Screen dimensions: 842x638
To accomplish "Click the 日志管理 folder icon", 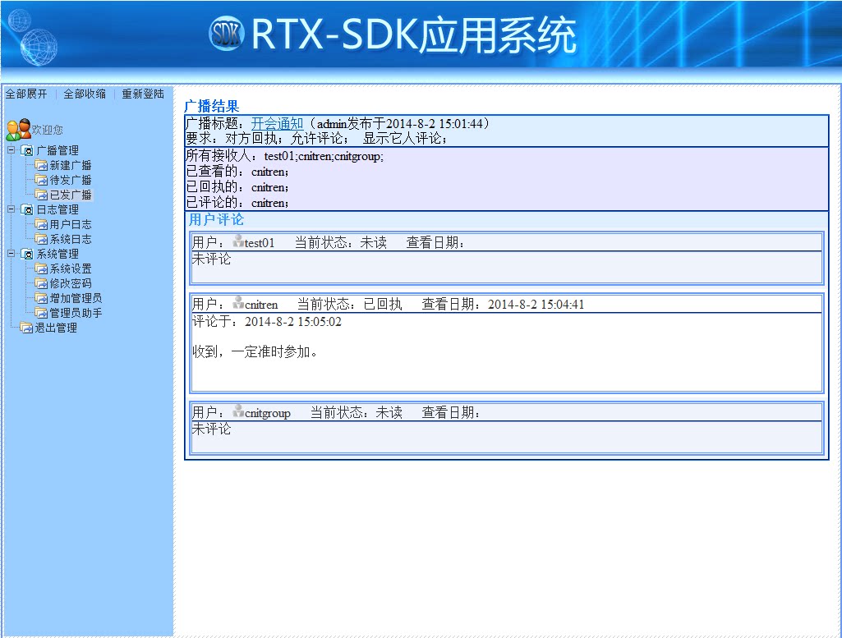I will tap(27, 209).
